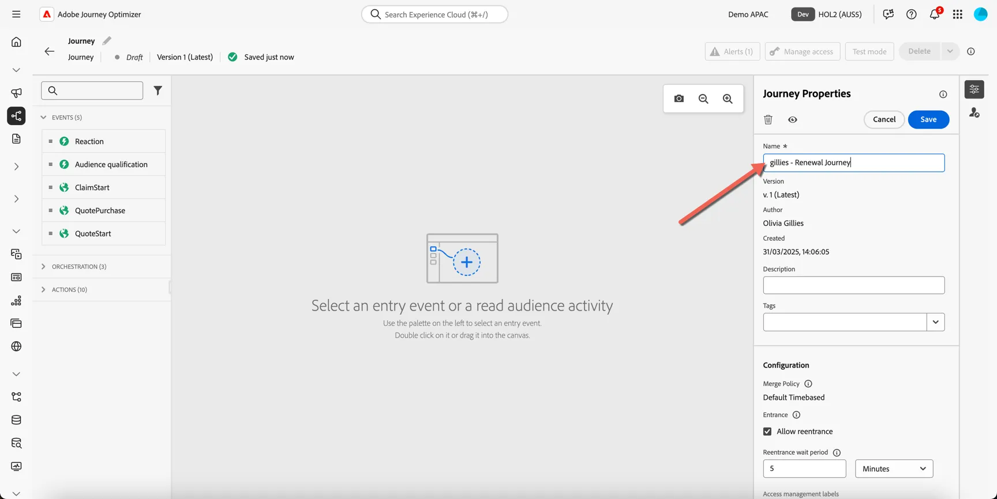Viewport: 997px width, 499px height.
Task: Click the Demo APAC organization name
Action: coord(748,14)
